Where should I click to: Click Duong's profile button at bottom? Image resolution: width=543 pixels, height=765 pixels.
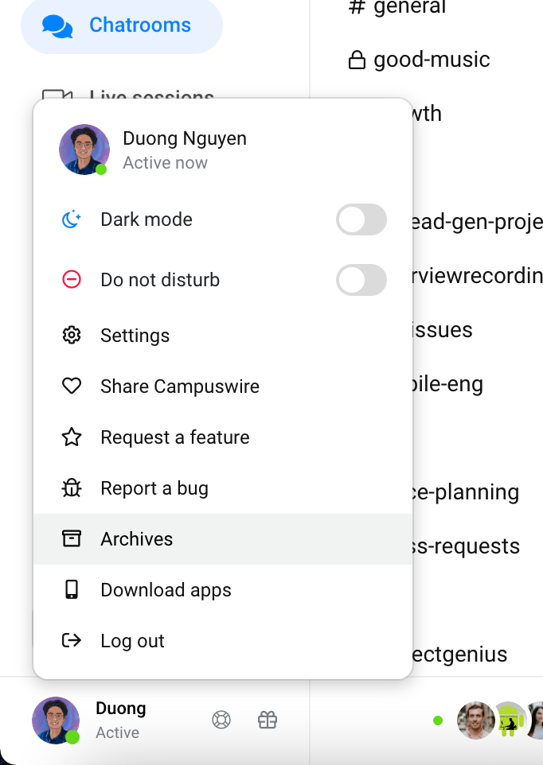tap(89, 720)
